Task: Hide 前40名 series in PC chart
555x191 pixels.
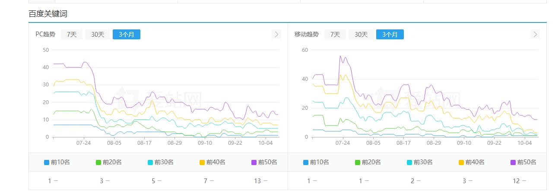Action: 212,162
